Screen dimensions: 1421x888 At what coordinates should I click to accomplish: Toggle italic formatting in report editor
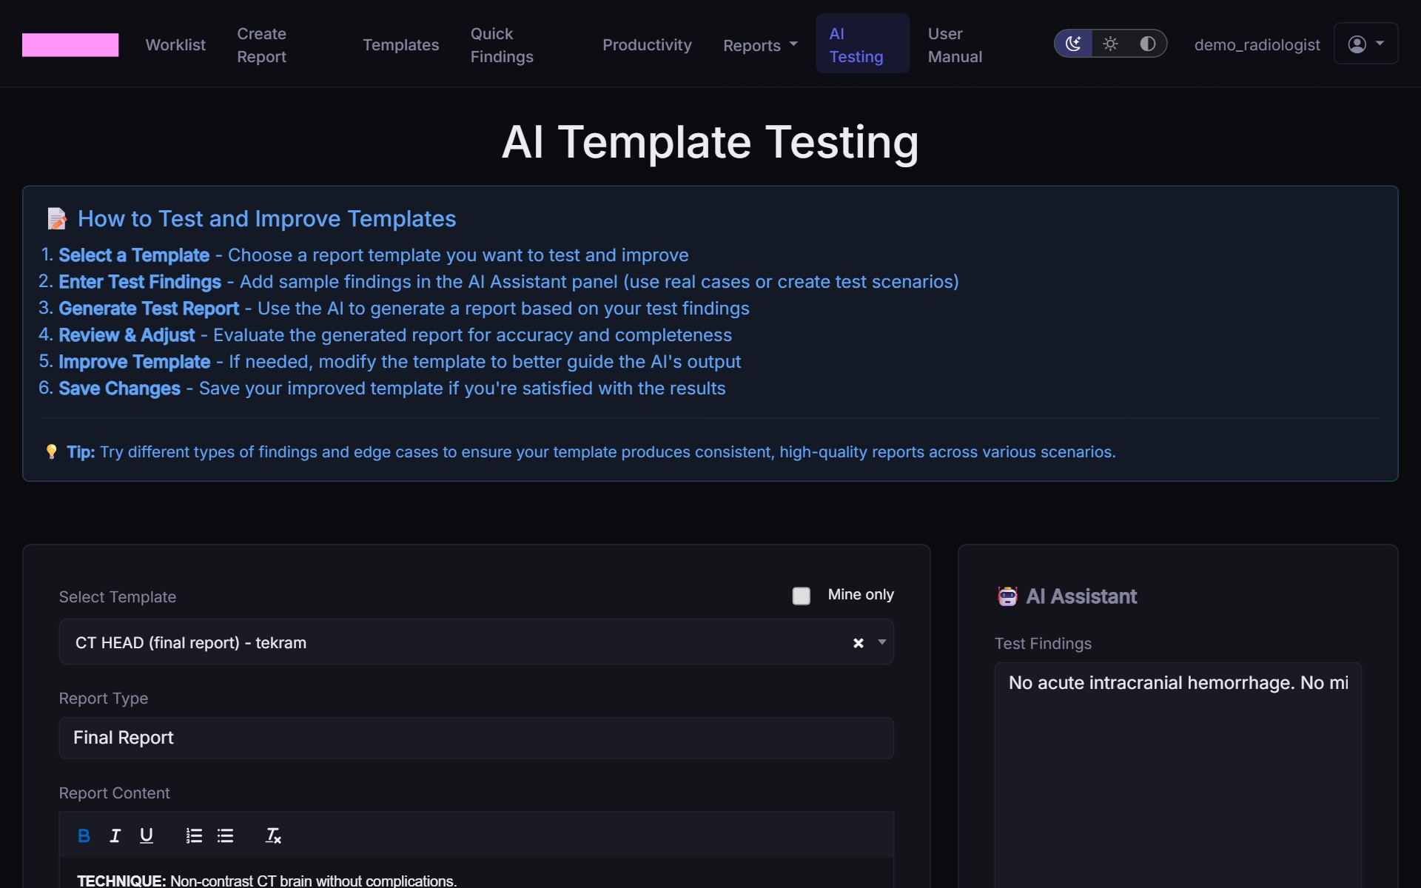click(115, 835)
